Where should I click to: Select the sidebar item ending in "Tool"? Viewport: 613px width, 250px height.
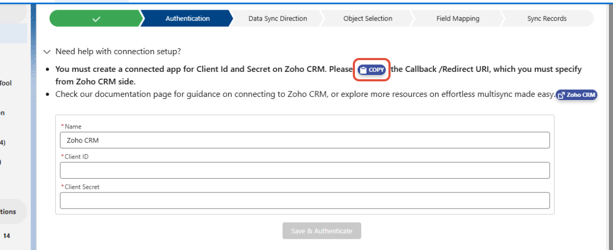click(x=6, y=83)
